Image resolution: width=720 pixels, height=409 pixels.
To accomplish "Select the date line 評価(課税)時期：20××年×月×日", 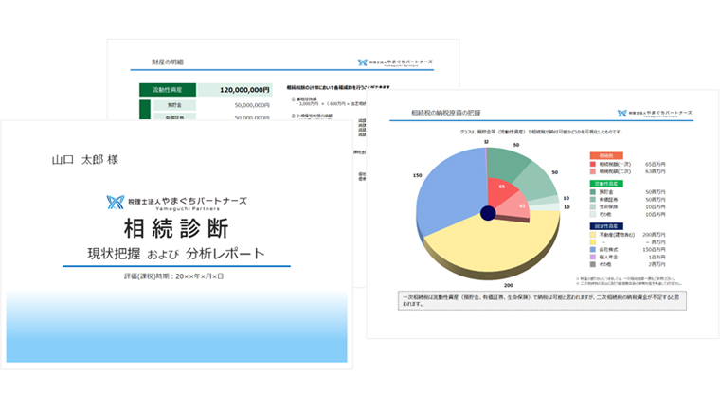I will click(x=173, y=276).
